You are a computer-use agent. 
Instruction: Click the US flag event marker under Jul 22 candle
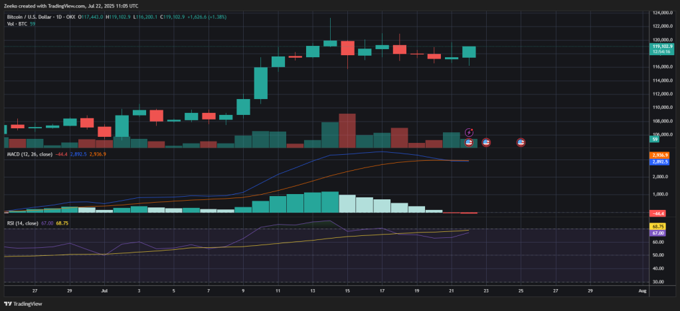pos(469,142)
